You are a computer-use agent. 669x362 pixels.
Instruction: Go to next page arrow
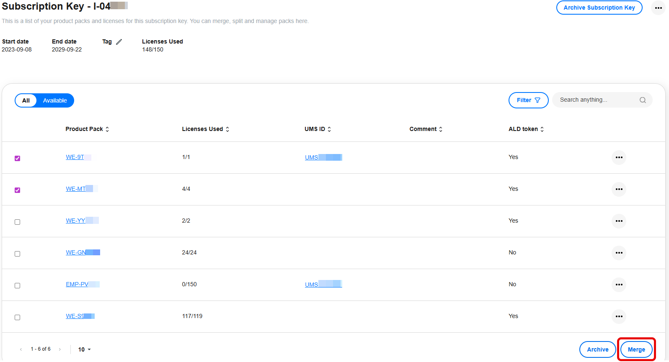[60, 349]
